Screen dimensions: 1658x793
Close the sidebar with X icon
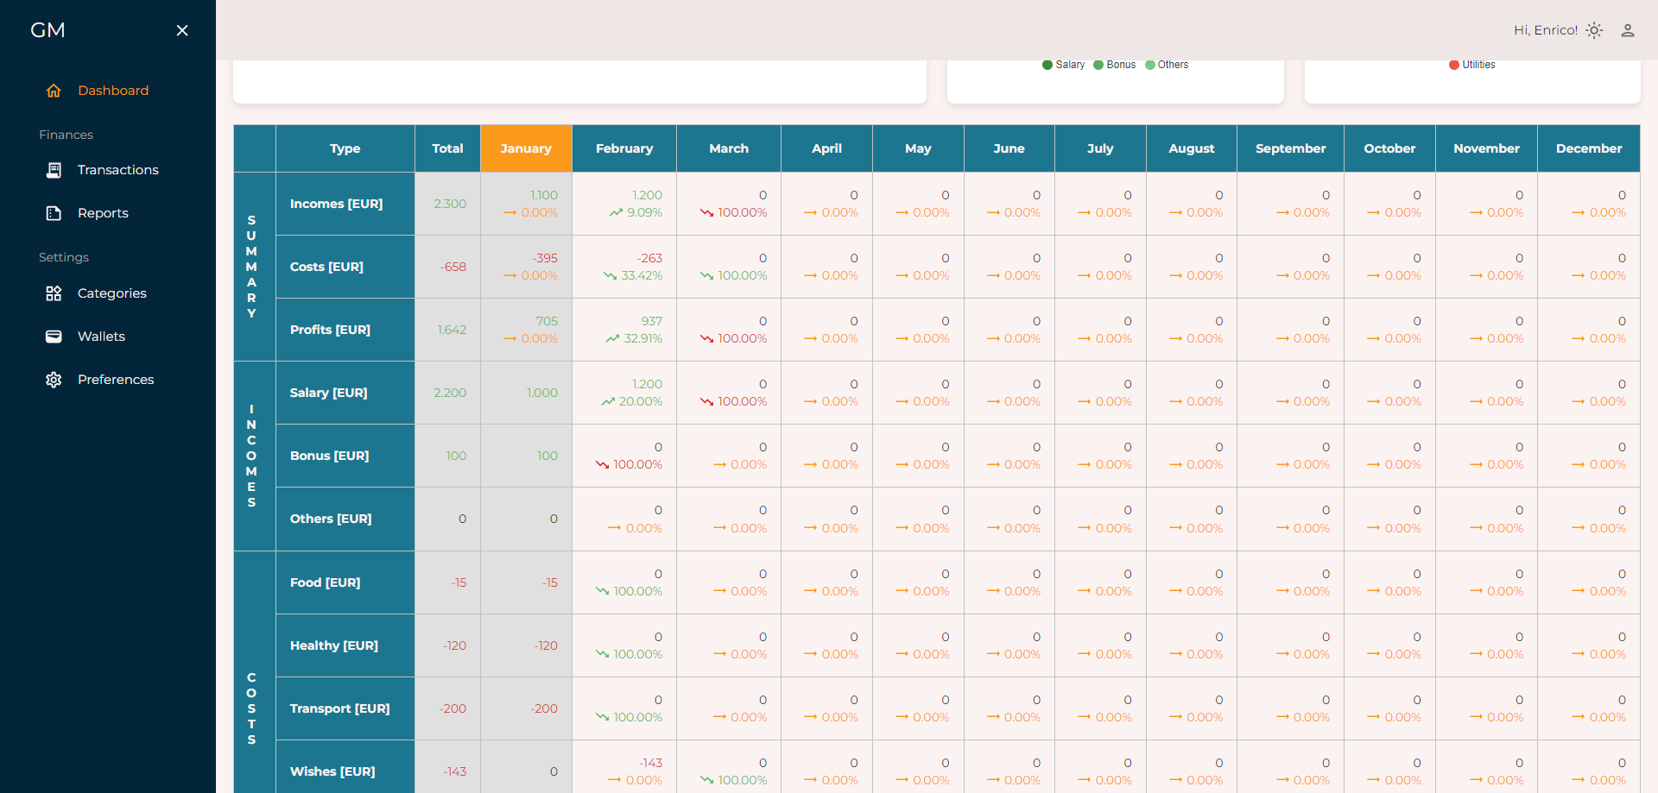coord(182,30)
